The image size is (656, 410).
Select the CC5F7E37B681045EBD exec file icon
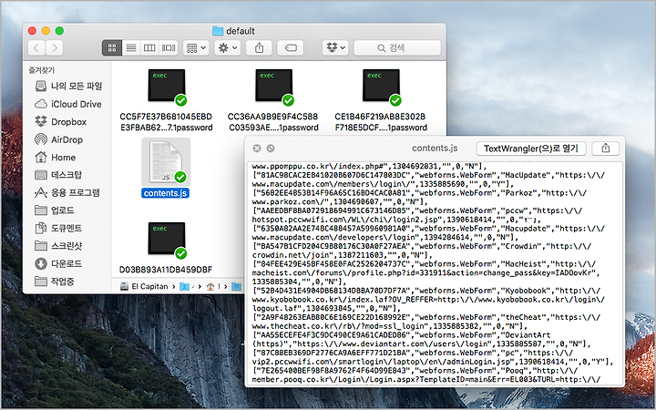(x=167, y=86)
